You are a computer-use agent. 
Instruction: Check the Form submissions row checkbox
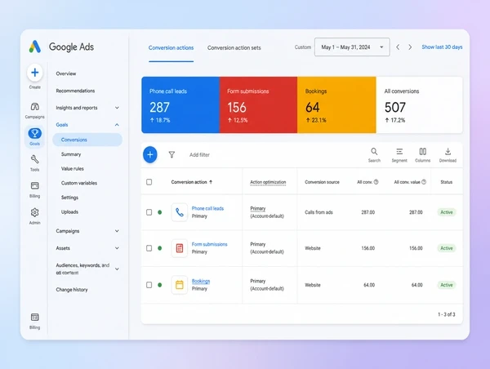click(x=149, y=248)
